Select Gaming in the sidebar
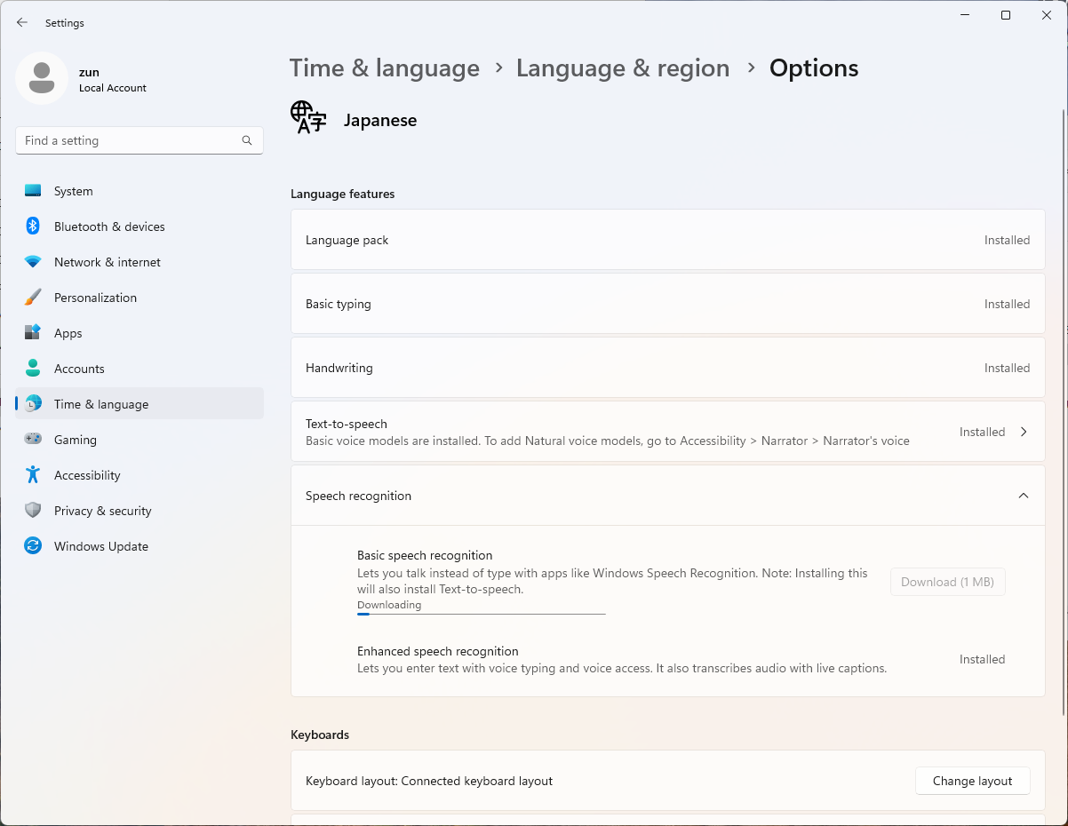The image size is (1068, 826). 139,440
